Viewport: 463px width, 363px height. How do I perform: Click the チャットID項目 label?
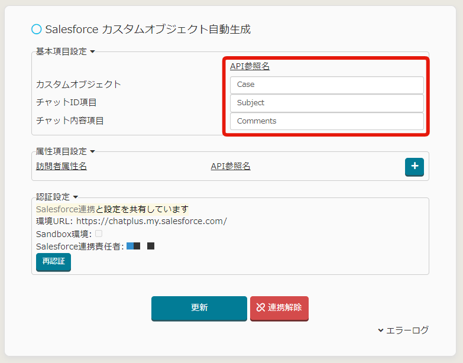66,102
